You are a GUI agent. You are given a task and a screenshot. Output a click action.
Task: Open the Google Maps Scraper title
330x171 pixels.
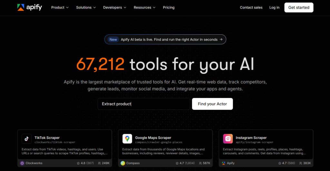click(x=153, y=138)
